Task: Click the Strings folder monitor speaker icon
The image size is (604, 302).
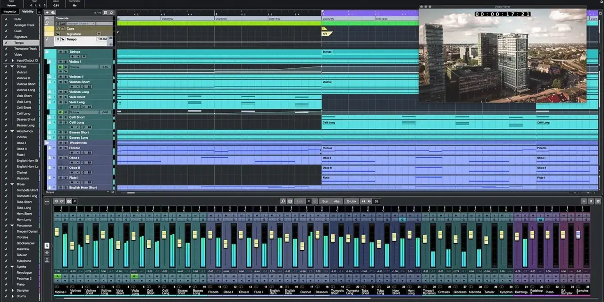Action: point(78,56)
